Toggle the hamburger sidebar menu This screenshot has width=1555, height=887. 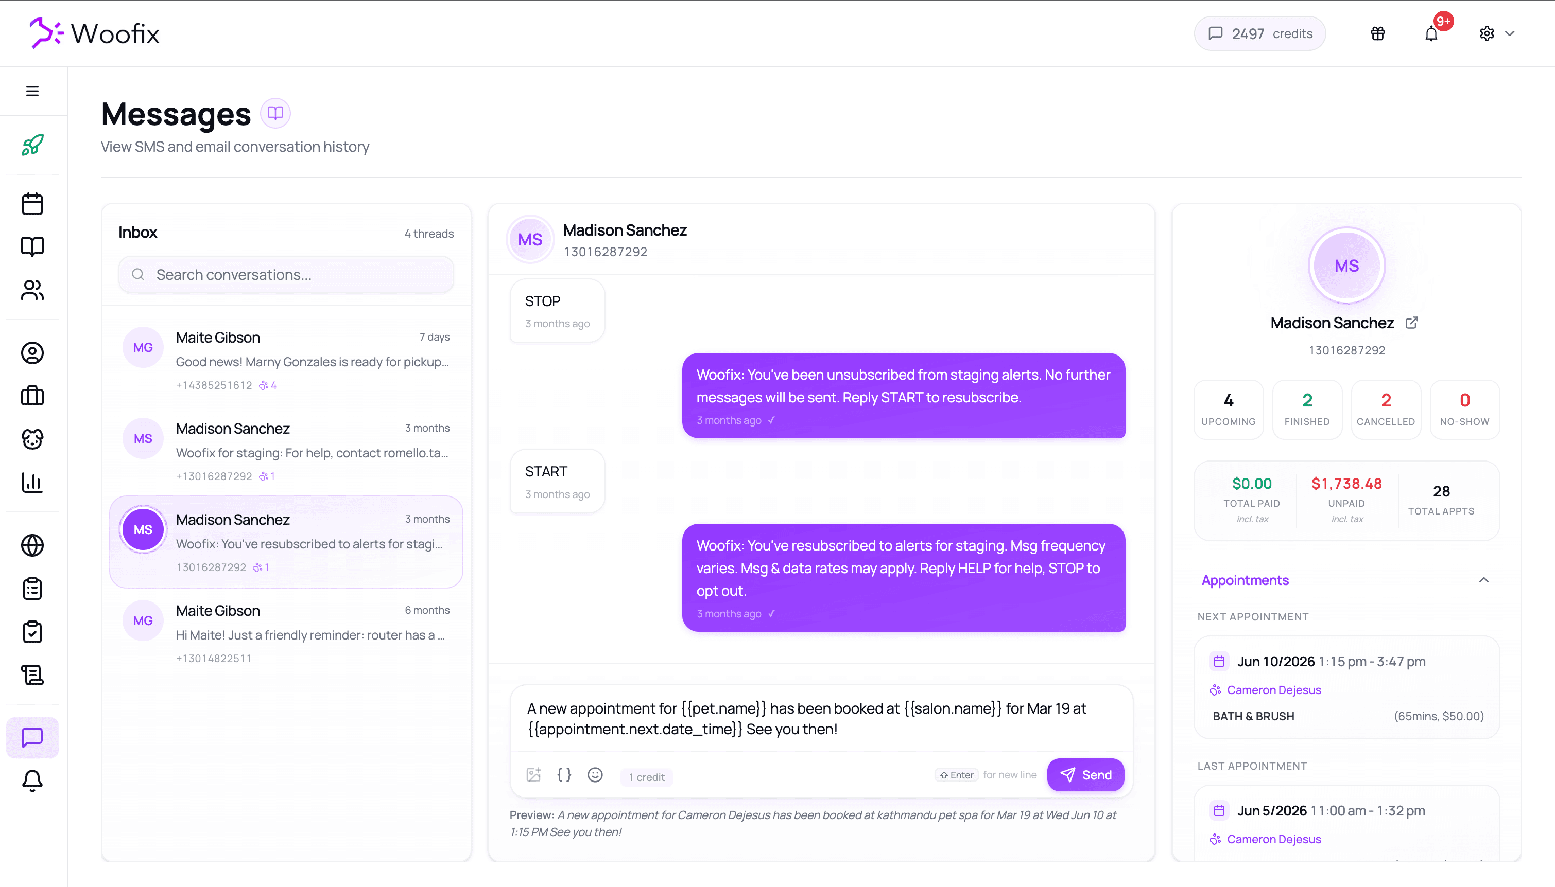32,91
